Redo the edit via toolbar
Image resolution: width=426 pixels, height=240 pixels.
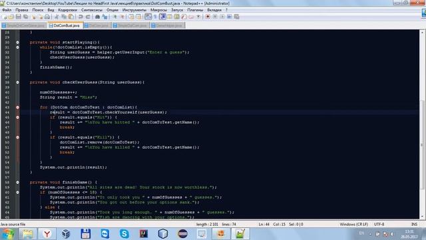(88, 17)
